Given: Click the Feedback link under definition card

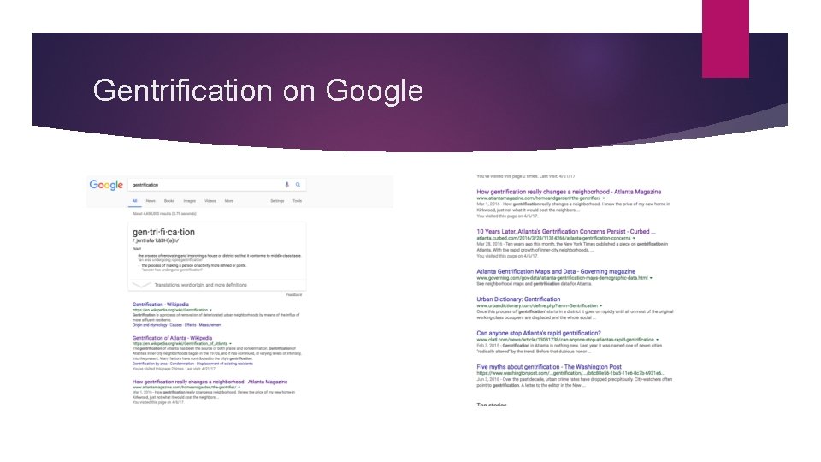Looking at the screenshot, I should point(293,295).
